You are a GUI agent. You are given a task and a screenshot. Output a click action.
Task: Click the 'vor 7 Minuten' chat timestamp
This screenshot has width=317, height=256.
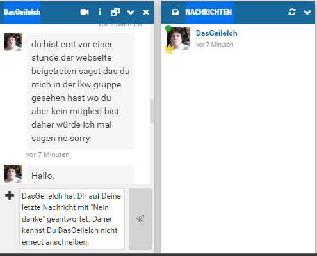(47, 154)
